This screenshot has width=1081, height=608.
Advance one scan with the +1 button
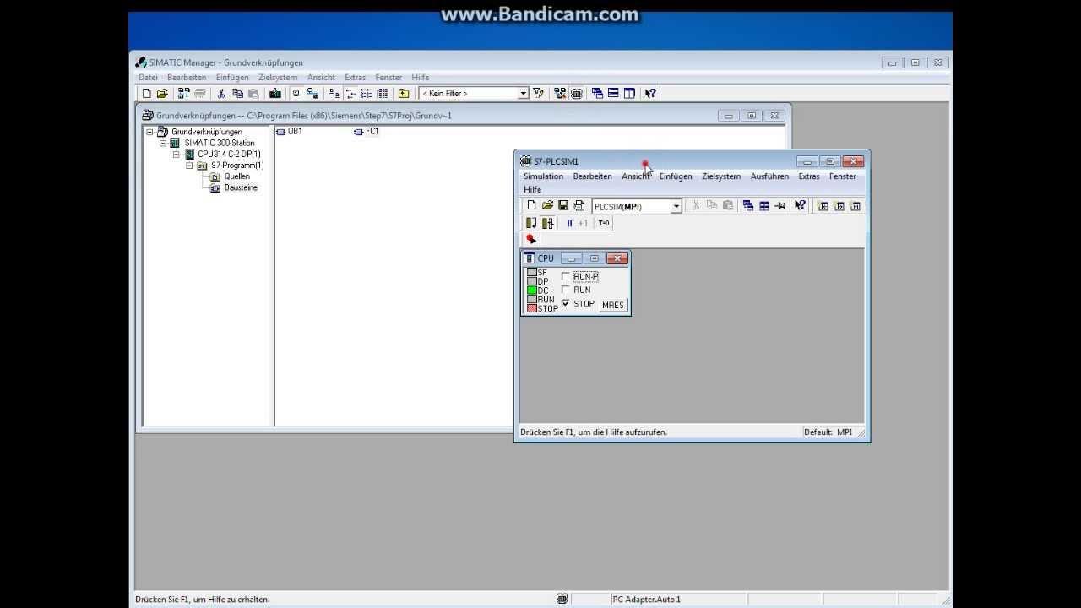(x=583, y=224)
